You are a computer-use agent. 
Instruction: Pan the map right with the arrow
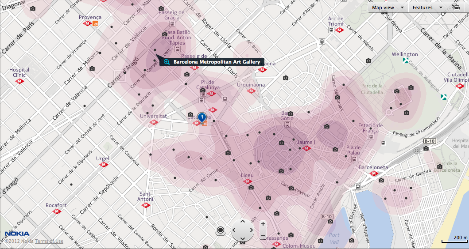251,230
